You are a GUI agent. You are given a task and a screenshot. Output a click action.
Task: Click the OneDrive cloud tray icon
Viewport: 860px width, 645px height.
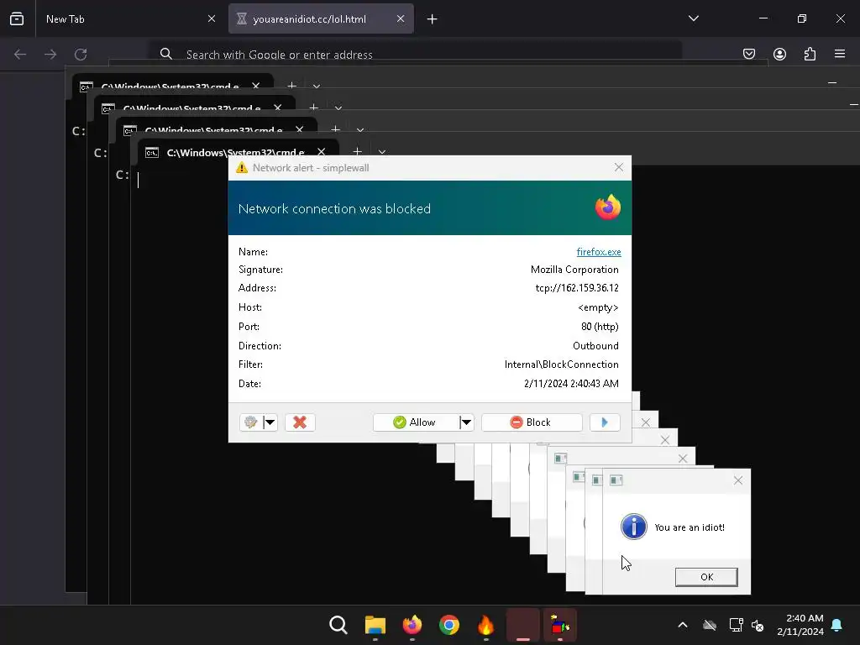(710, 625)
